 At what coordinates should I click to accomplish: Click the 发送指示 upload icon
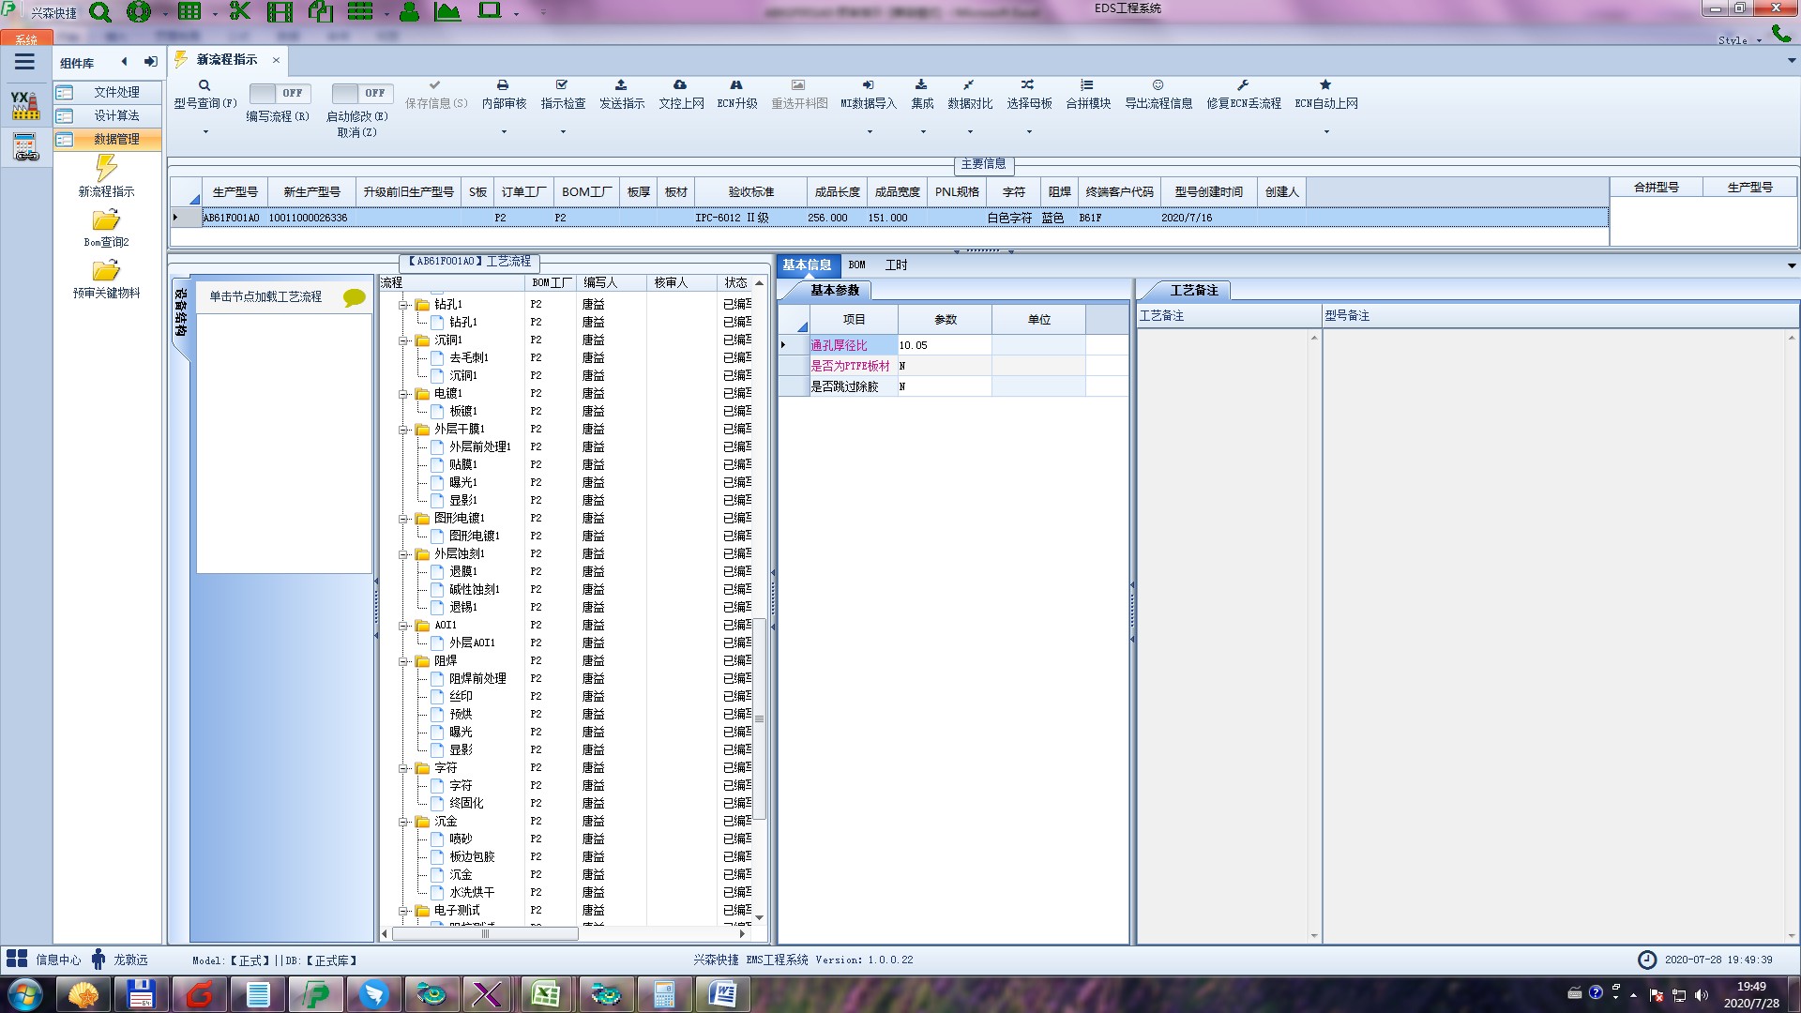click(x=621, y=85)
